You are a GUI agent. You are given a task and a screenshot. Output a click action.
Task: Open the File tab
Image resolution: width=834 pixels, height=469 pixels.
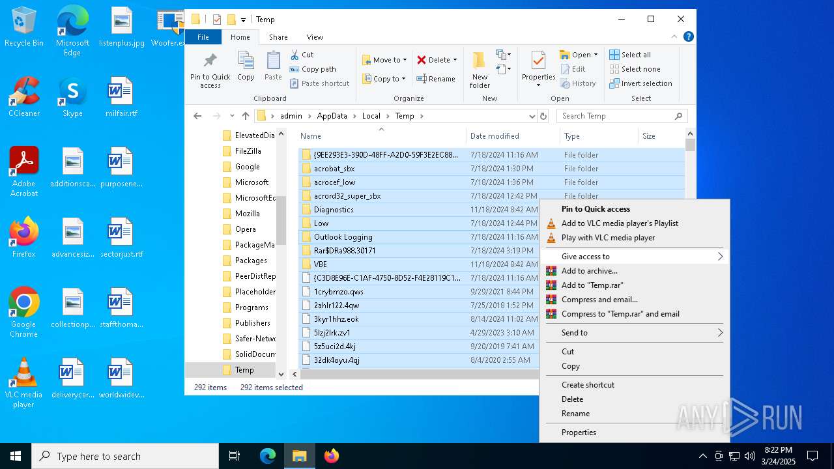coord(203,37)
